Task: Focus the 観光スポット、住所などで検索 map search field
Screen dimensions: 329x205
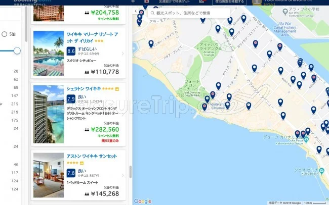Action: tap(189, 13)
